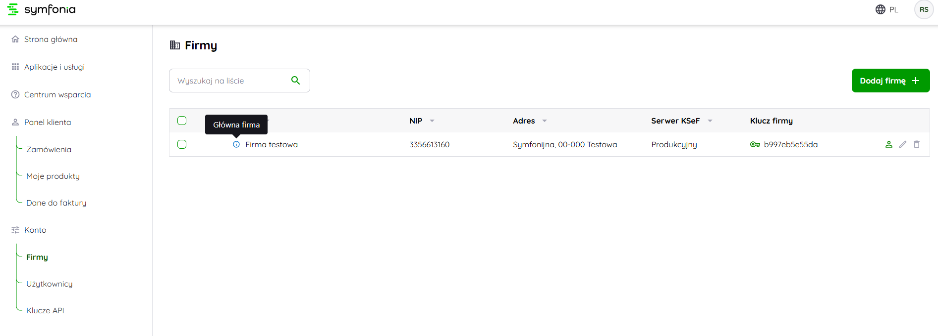Click the globe language icon

coord(880,9)
